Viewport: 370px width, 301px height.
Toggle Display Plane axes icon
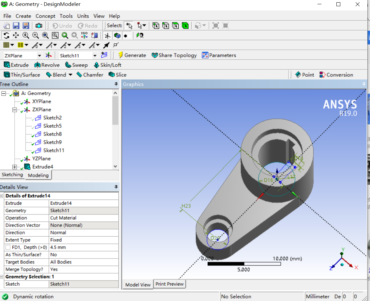(107, 36)
